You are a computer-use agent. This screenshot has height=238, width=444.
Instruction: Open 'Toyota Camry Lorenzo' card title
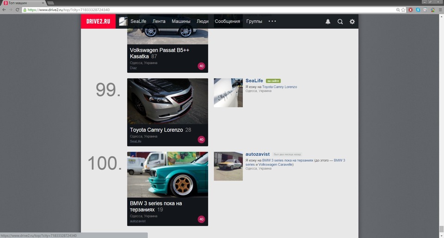click(156, 130)
